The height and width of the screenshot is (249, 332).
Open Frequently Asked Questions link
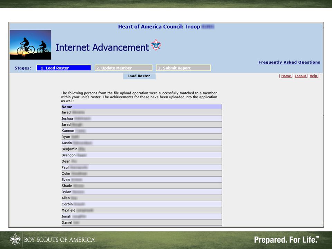pos(289,62)
